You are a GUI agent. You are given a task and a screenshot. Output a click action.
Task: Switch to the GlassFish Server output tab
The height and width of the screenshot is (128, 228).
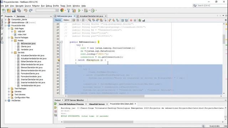click(97, 104)
